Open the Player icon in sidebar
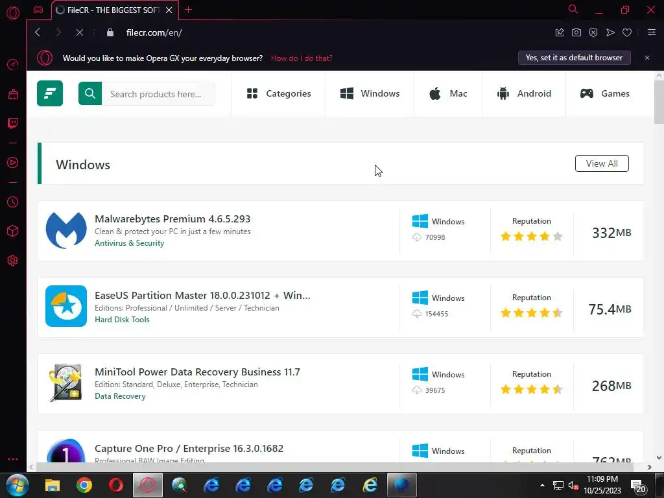 (x=13, y=163)
